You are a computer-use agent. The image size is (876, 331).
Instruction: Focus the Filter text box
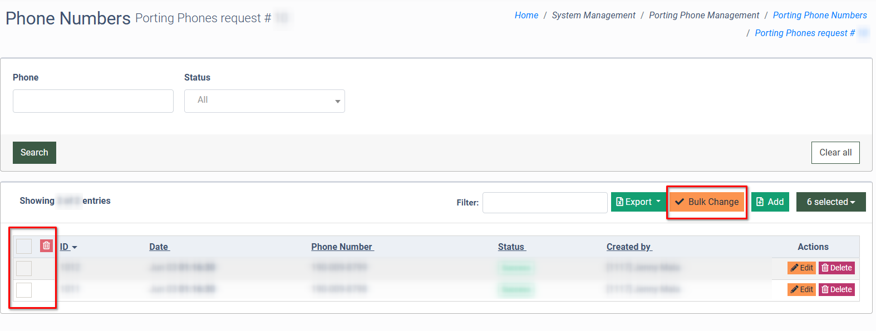(x=544, y=203)
